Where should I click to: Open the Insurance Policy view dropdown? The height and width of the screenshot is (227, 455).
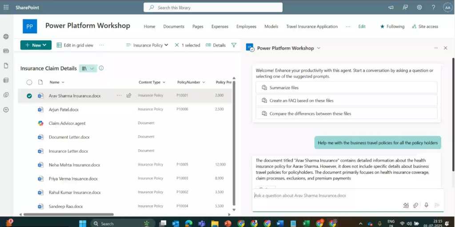pyautogui.click(x=147, y=45)
